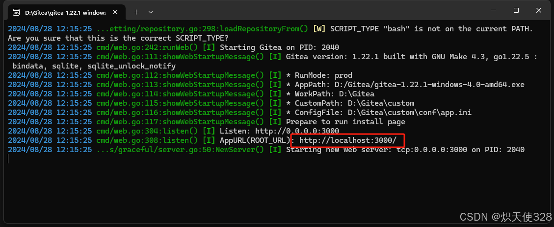Close the D:\Gitea terminal tab

[x=115, y=12]
